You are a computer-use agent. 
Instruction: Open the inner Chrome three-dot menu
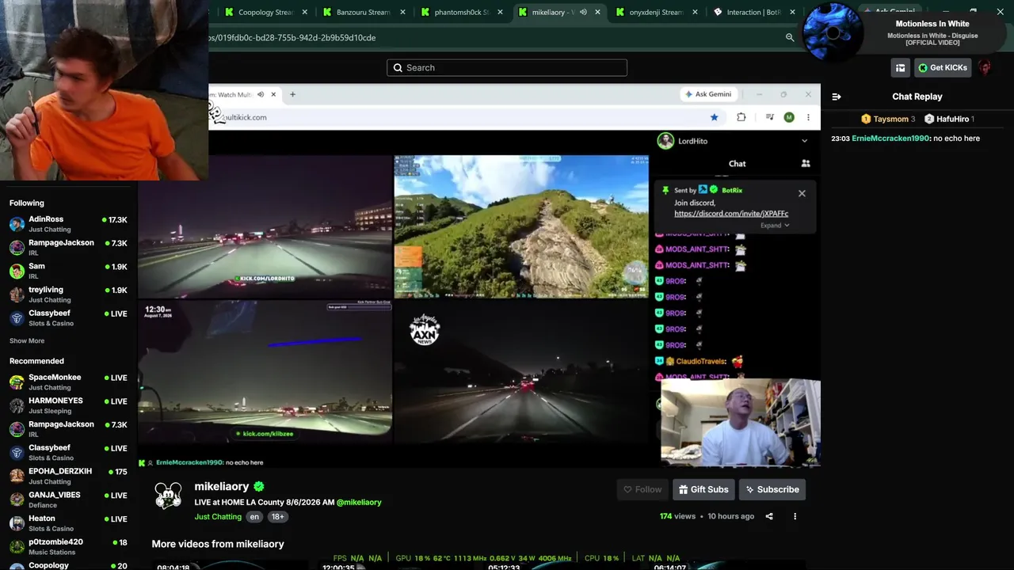click(808, 117)
